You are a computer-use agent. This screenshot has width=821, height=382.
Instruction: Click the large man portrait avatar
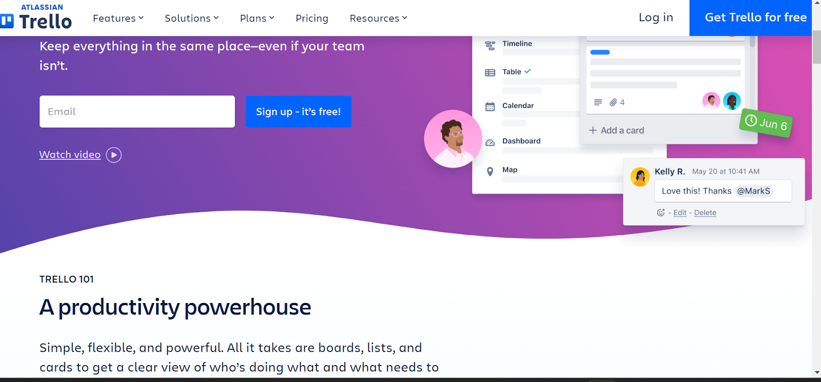pyautogui.click(x=453, y=139)
